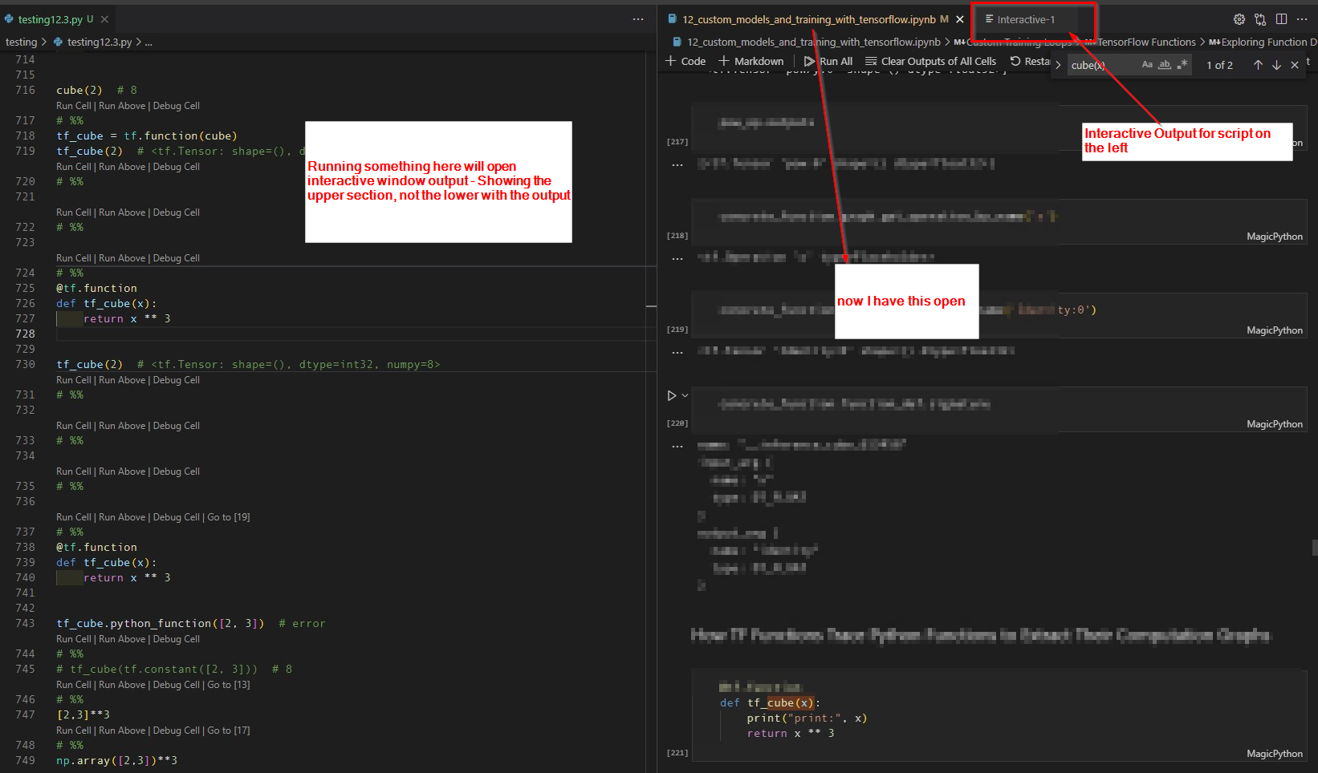Open Exploring Function breadcrumb in notebook
The width and height of the screenshot is (1318, 773).
pos(1263,42)
